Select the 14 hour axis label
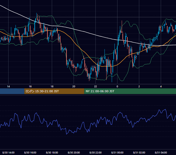Viewport: 176px width, 155px height. click(x=9, y=87)
